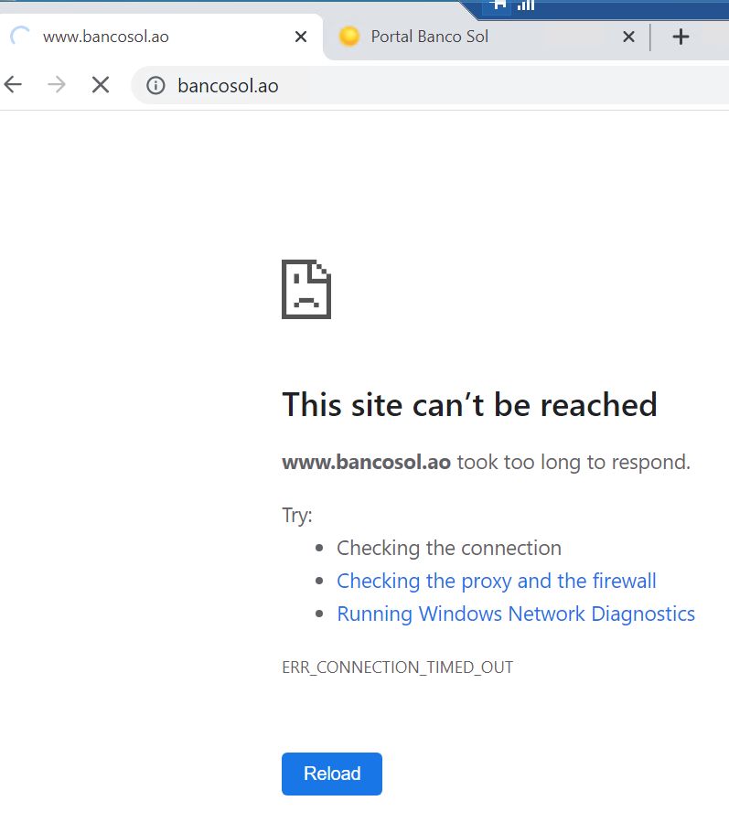Click the loading spinner on first tab

pyautogui.click(x=19, y=37)
